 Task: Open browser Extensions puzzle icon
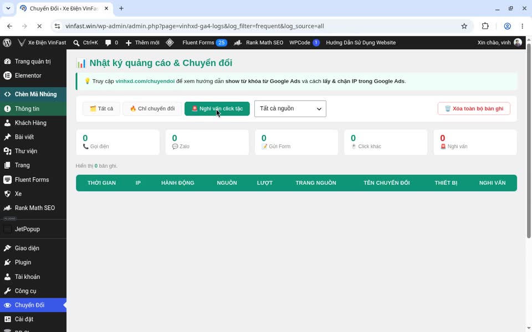click(x=485, y=26)
